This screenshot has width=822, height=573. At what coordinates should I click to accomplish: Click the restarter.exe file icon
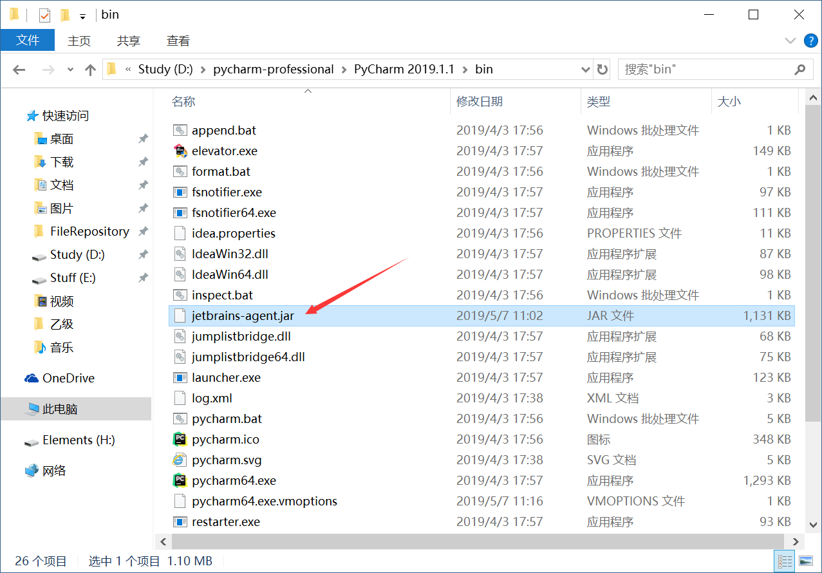pos(180,521)
